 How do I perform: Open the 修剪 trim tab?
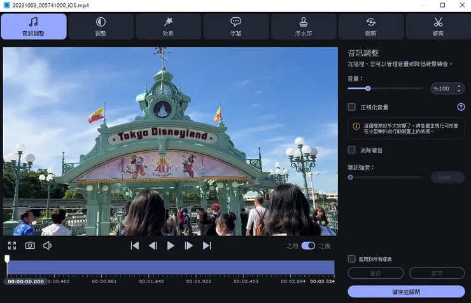click(x=439, y=27)
